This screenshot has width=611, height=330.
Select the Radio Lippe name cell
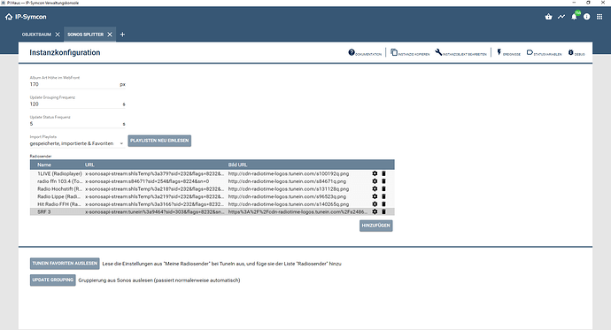pos(58,196)
